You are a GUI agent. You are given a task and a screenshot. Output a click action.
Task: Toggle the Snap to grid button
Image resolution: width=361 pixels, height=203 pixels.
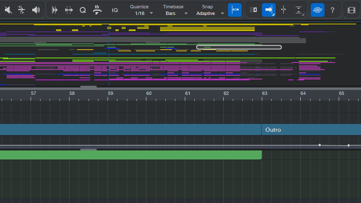pos(235,10)
